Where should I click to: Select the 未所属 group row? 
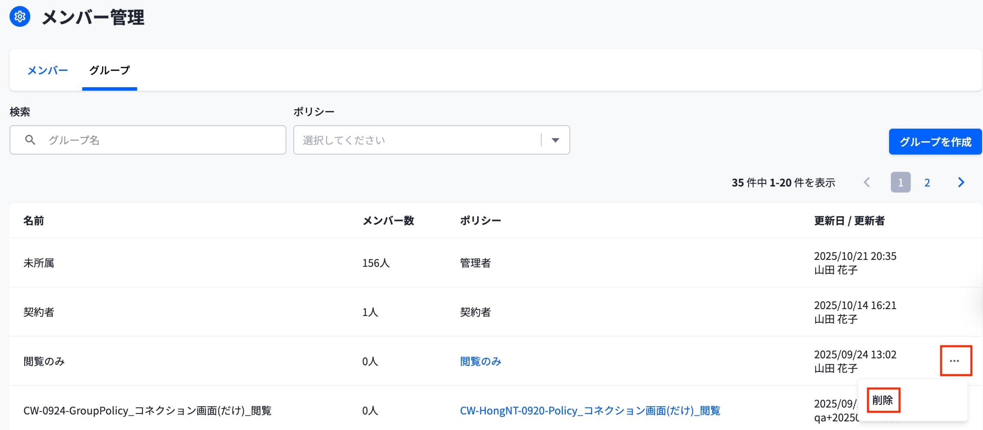(x=496, y=262)
